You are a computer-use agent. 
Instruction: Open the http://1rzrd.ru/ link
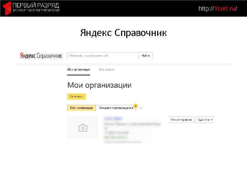(x=218, y=9)
